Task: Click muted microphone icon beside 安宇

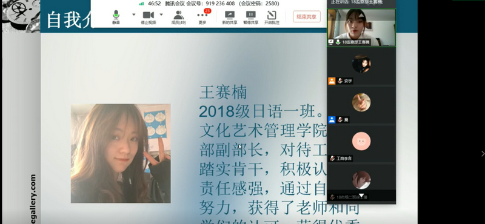Action: click(x=340, y=81)
